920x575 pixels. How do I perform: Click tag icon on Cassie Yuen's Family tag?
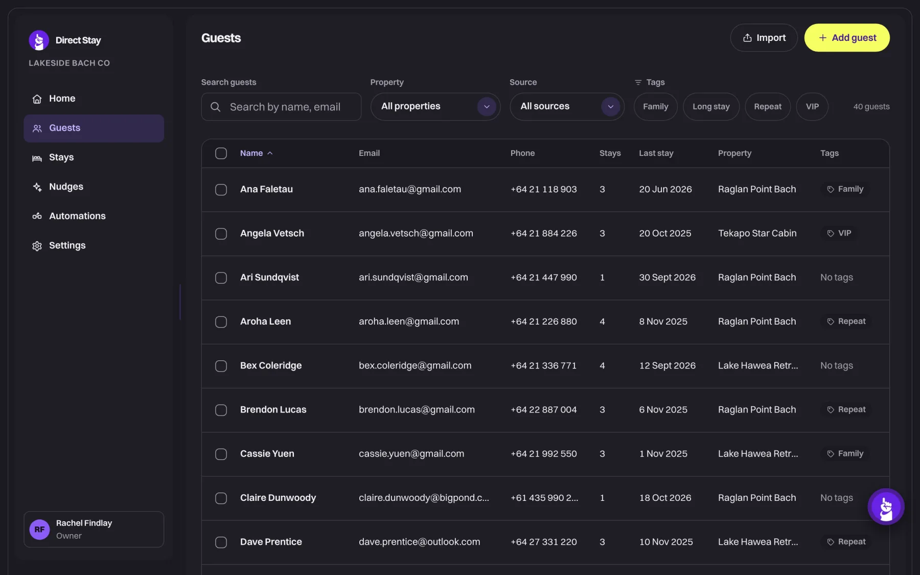pyautogui.click(x=831, y=454)
